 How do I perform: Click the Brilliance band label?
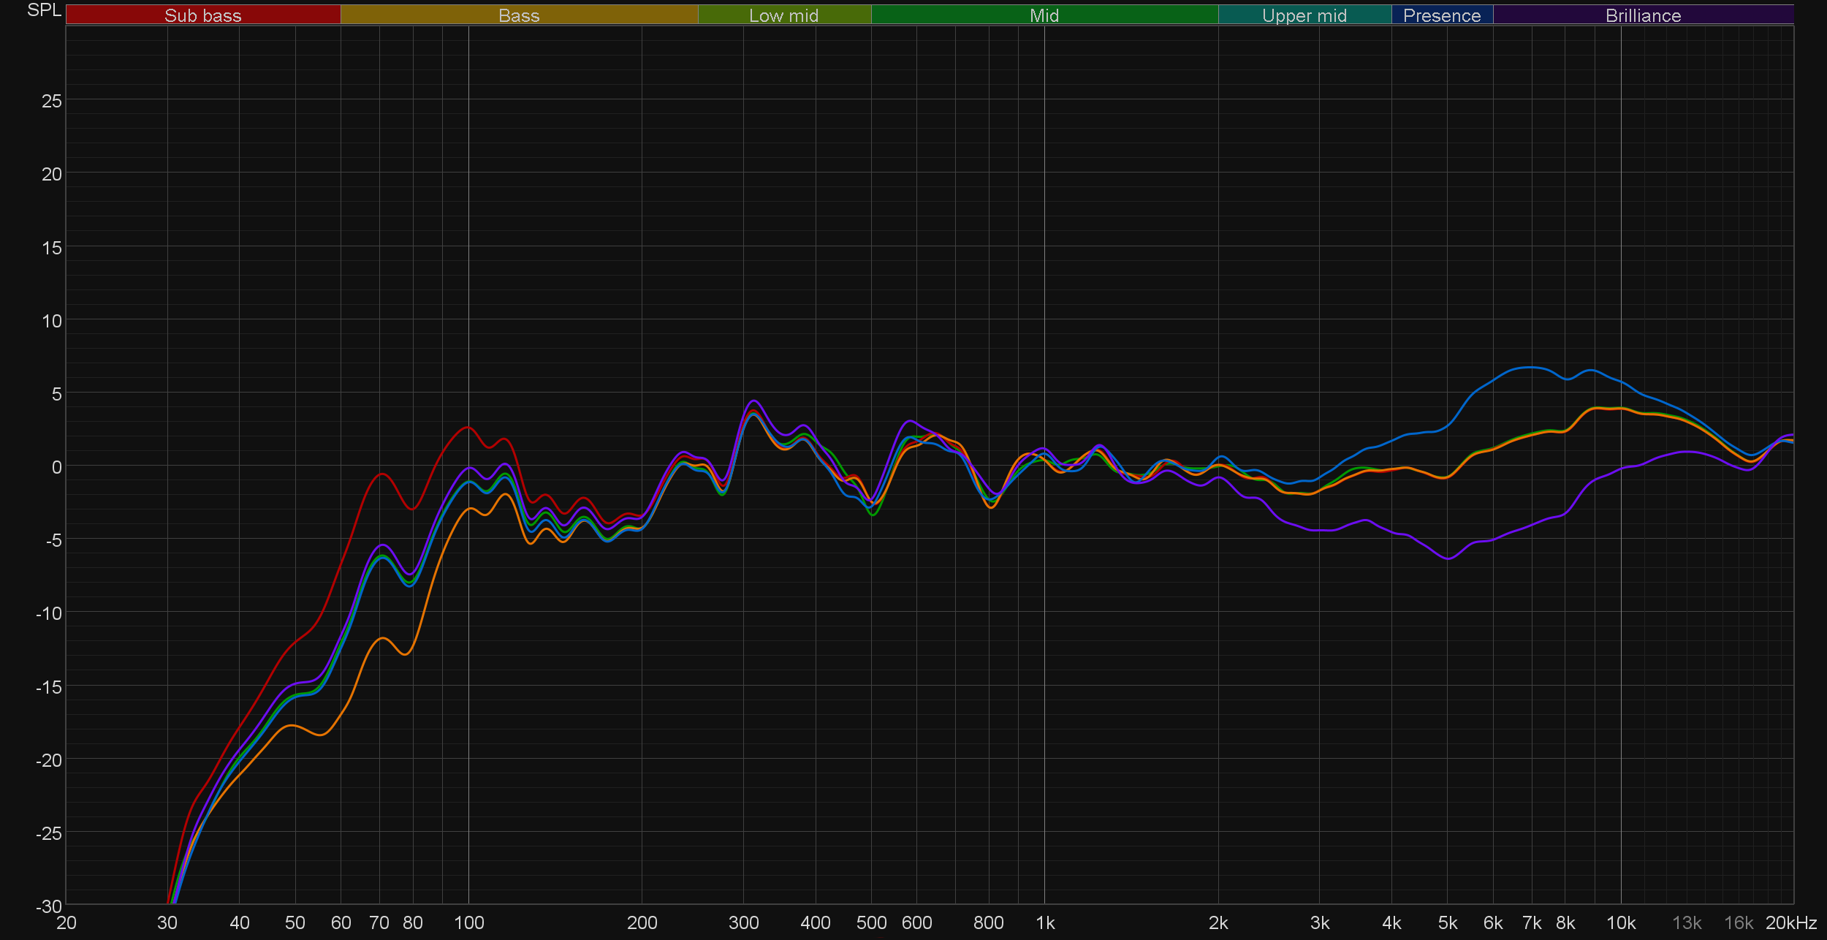click(x=1643, y=15)
